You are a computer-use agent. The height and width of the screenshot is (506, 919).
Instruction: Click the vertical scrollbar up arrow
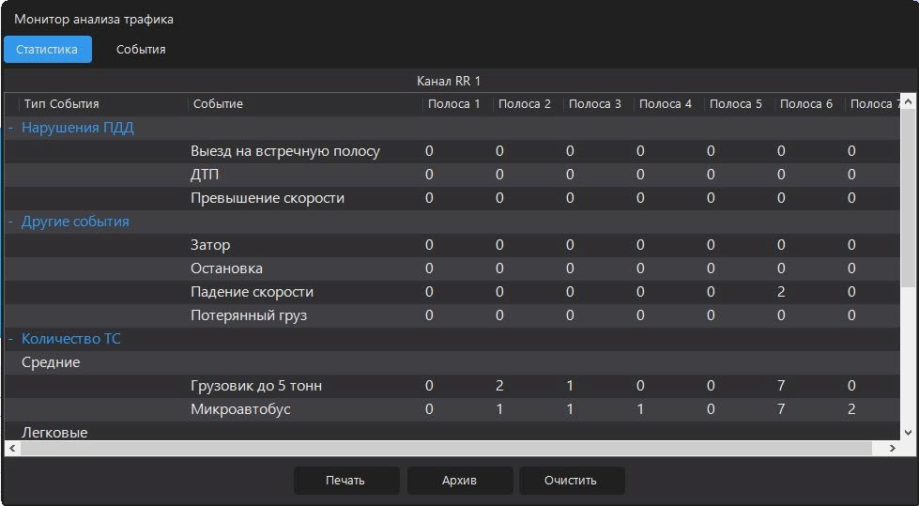tap(908, 101)
